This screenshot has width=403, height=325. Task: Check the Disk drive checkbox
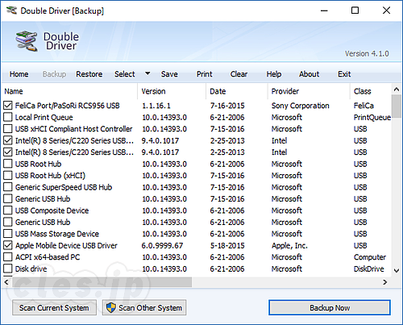(x=8, y=269)
